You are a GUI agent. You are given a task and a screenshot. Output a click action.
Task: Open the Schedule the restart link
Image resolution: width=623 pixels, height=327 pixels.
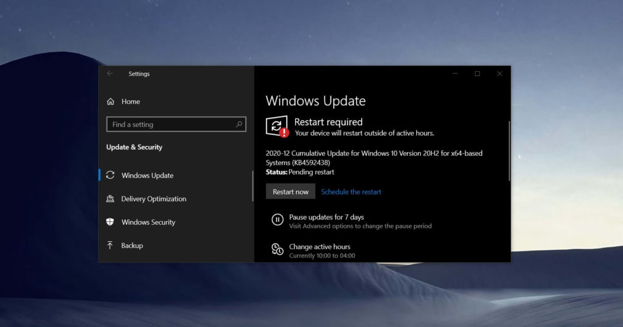point(351,192)
